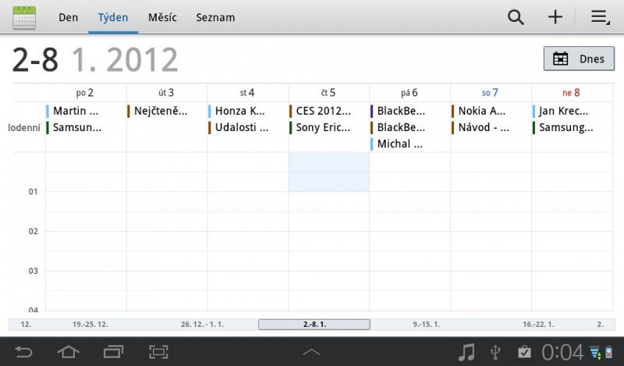This screenshot has height=366, width=624.
Task: Select the week 9.-15. 1.
Action: [x=426, y=324]
